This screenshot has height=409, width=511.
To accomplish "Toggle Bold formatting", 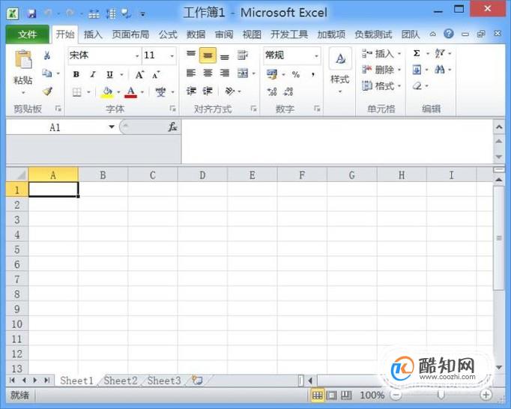I will [76, 75].
